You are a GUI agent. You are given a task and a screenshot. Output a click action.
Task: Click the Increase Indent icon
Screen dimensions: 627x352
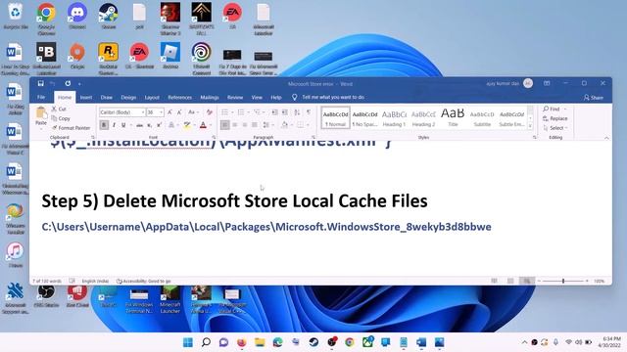coord(285,112)
